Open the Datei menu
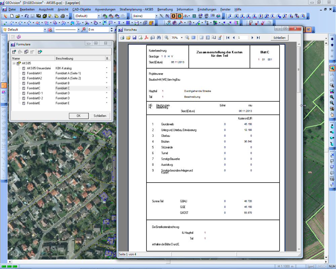 12,9
